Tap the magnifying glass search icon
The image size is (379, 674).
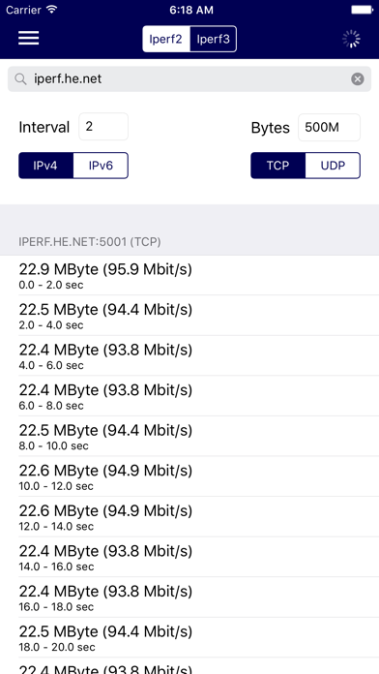20,79
